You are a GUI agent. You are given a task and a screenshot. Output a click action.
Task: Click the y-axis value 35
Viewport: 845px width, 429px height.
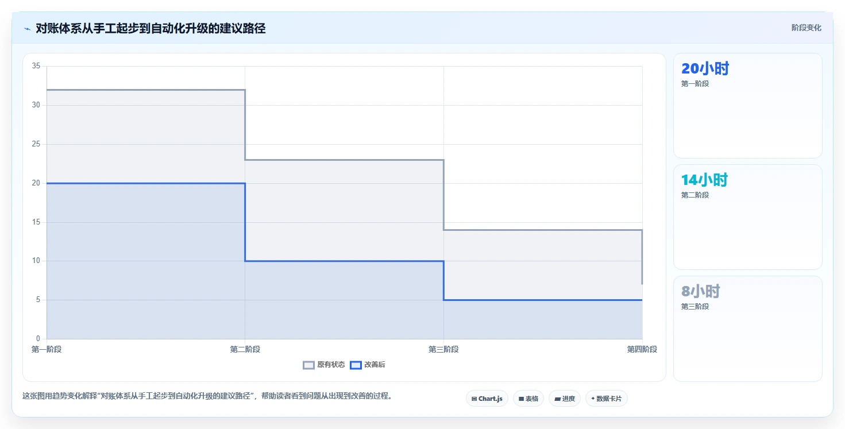pos(36,66)
